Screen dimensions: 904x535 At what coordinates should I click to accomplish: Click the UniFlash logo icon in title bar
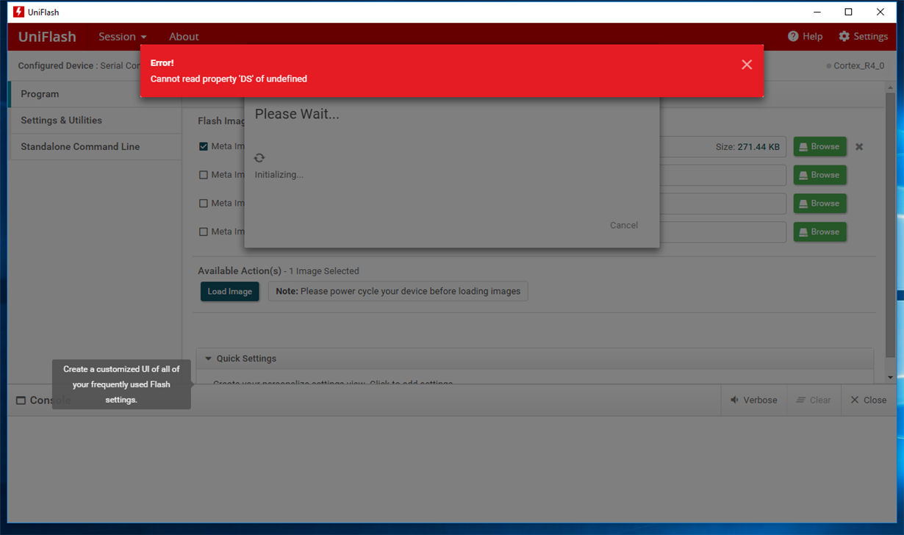[x=19, y=12]
